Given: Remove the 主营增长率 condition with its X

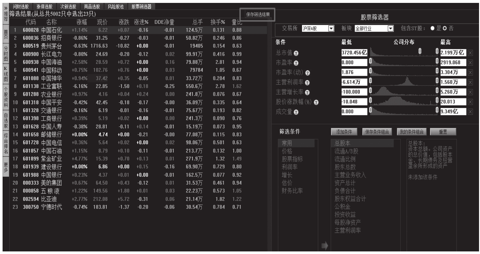Looking at the screenshot, I should pos(470,92).
